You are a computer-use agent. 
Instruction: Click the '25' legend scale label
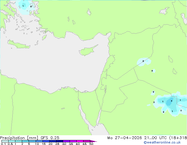[57, 144]
